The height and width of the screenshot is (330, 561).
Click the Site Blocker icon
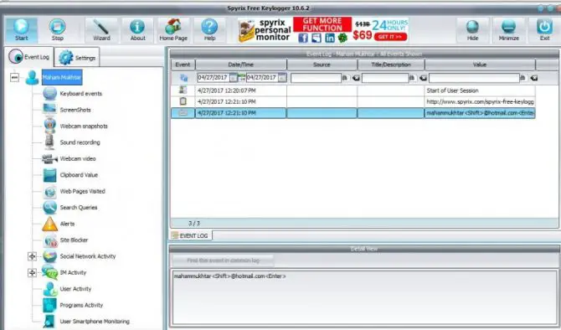click(x=50, y=240)
